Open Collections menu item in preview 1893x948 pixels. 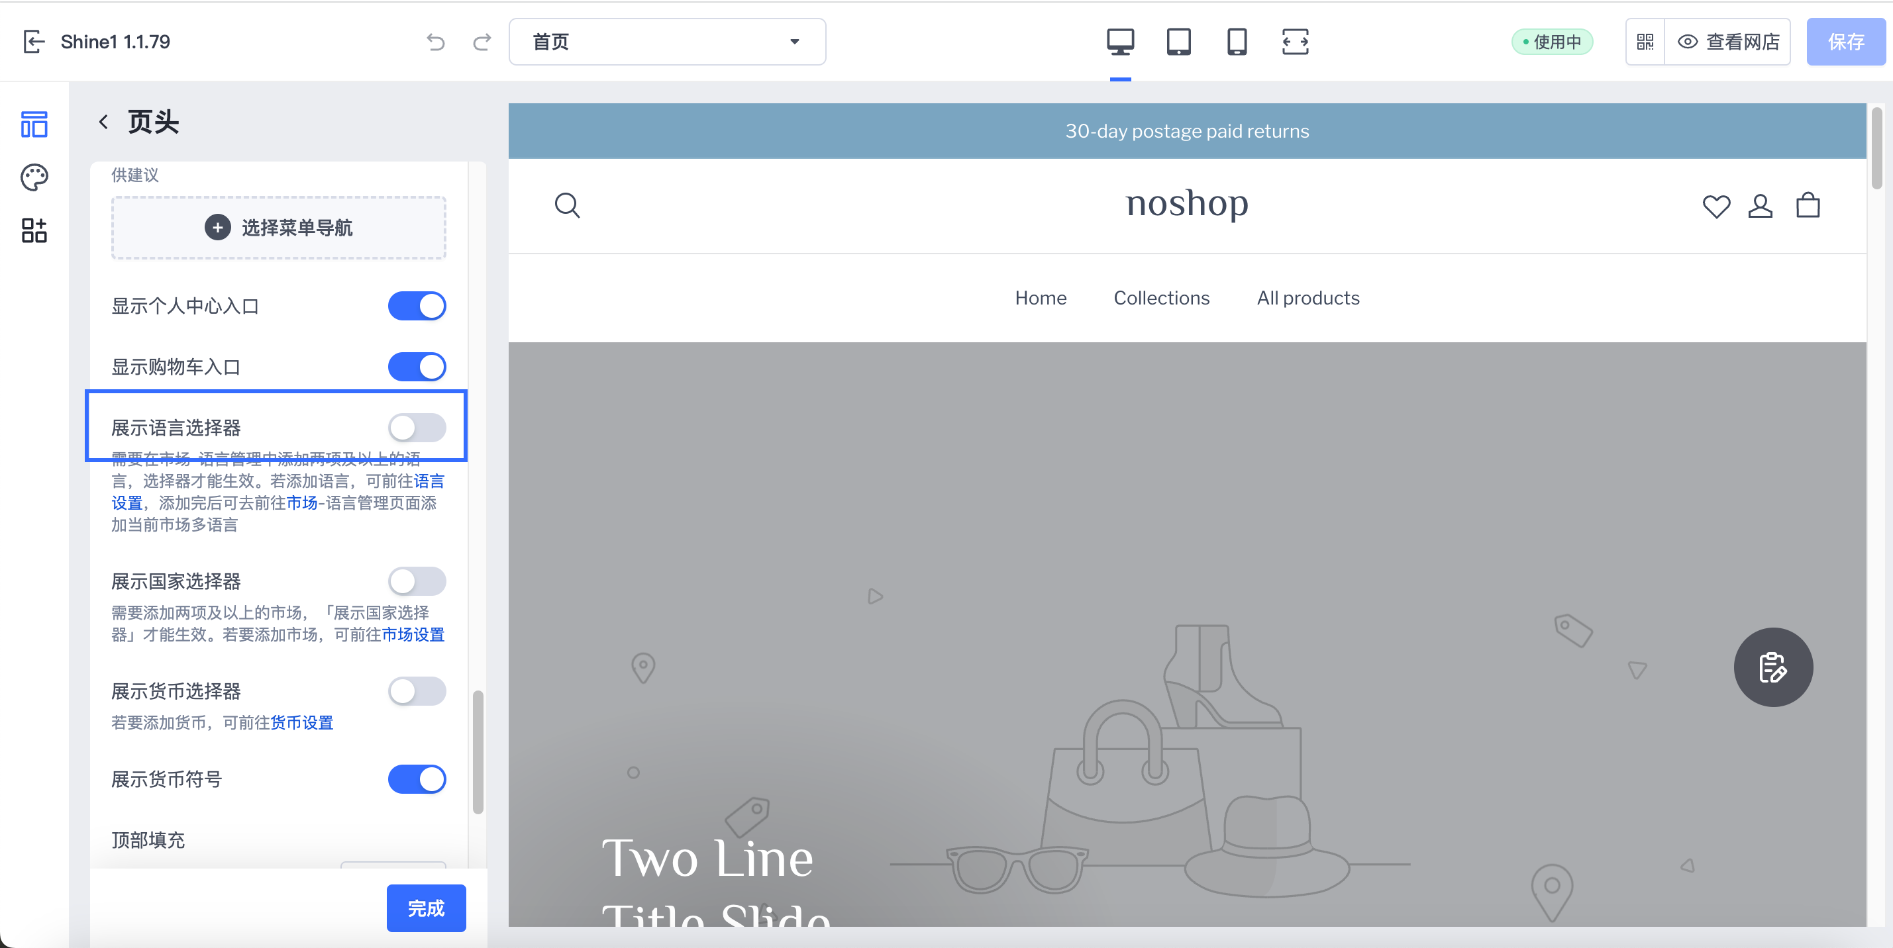pyautogui.click(x=1161, y=298)
